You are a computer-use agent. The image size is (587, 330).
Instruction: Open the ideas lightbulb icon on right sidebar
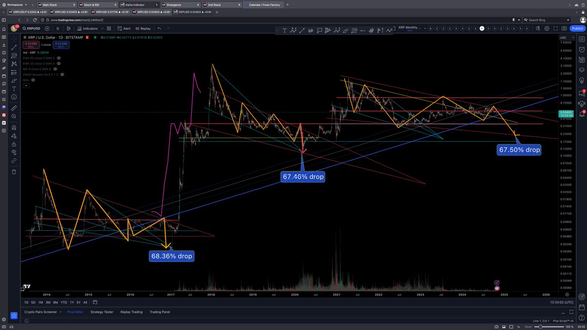pyautogui.click(x=582, y=80)
